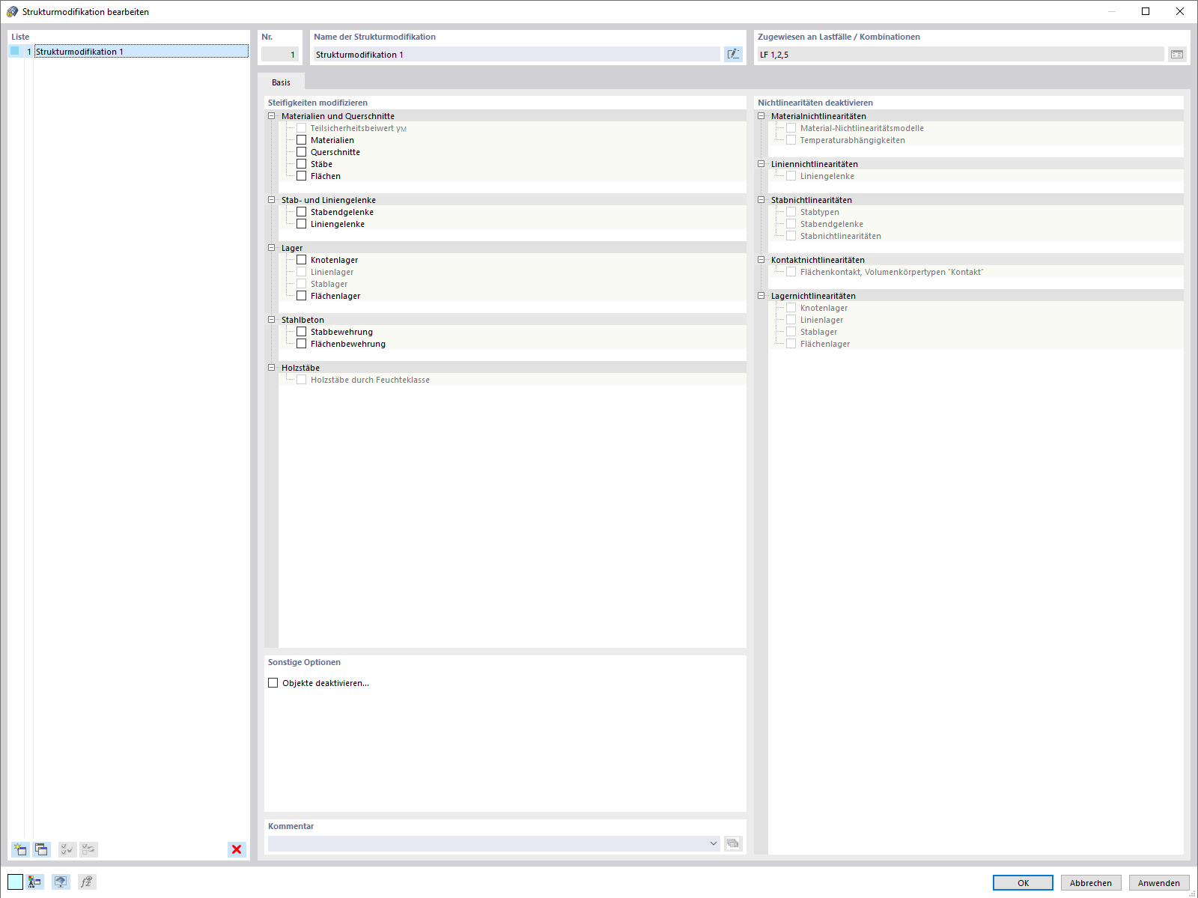Toggle the Stabbewehrung checkbox
The width and height of the screenshot is (1198, 898).
click(x=302, y=332)
